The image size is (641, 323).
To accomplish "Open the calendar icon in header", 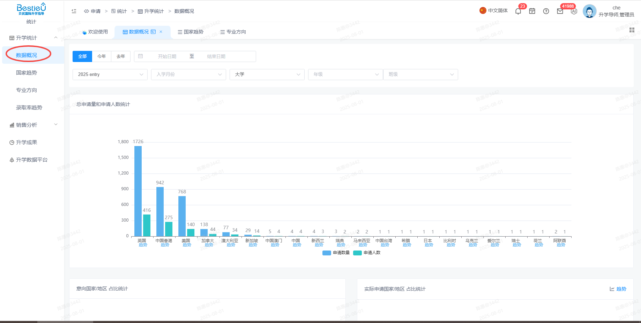I will [532, 11].
